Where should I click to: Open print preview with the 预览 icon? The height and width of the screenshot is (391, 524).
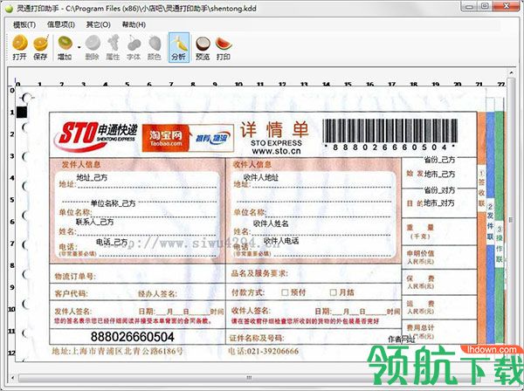click(x=203, y=47)
